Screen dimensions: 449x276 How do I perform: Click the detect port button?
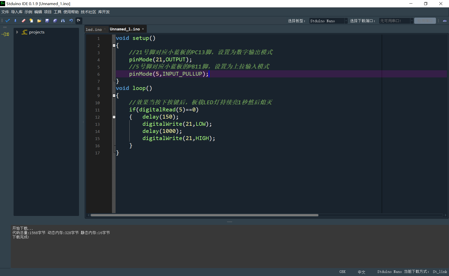425,21
